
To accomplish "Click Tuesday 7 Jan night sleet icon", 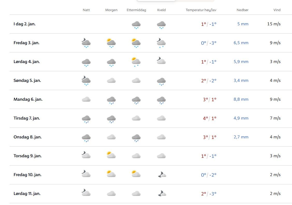I will (86, 119).
